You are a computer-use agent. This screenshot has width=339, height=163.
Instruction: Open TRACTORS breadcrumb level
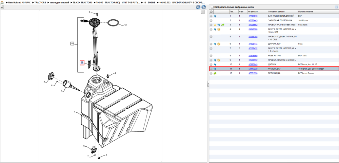coord(40,2)
